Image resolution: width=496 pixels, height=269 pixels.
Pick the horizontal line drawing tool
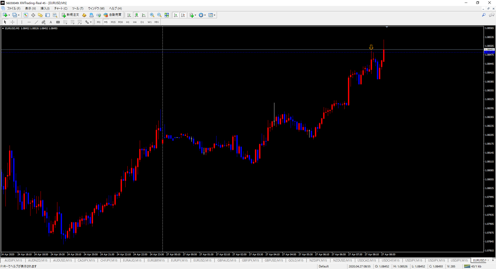pos(29,22)
